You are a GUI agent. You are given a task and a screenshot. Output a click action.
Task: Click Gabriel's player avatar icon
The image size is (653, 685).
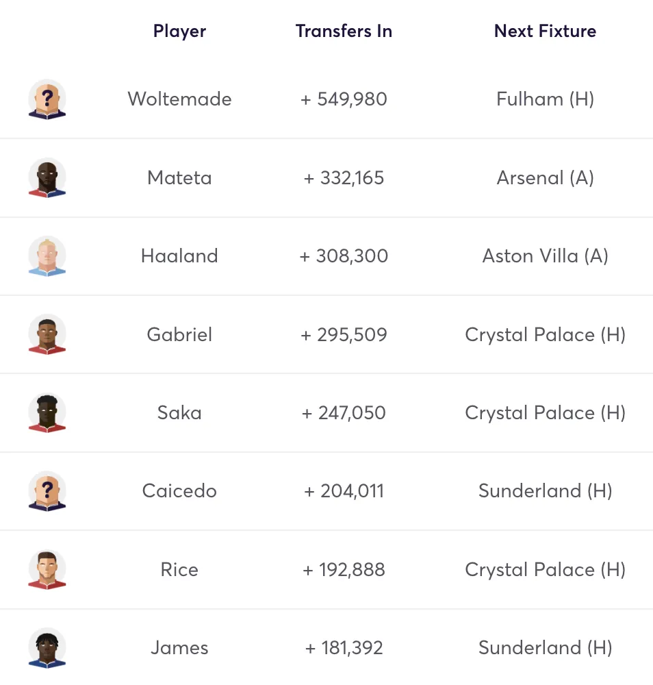click(x=47, y=334)
